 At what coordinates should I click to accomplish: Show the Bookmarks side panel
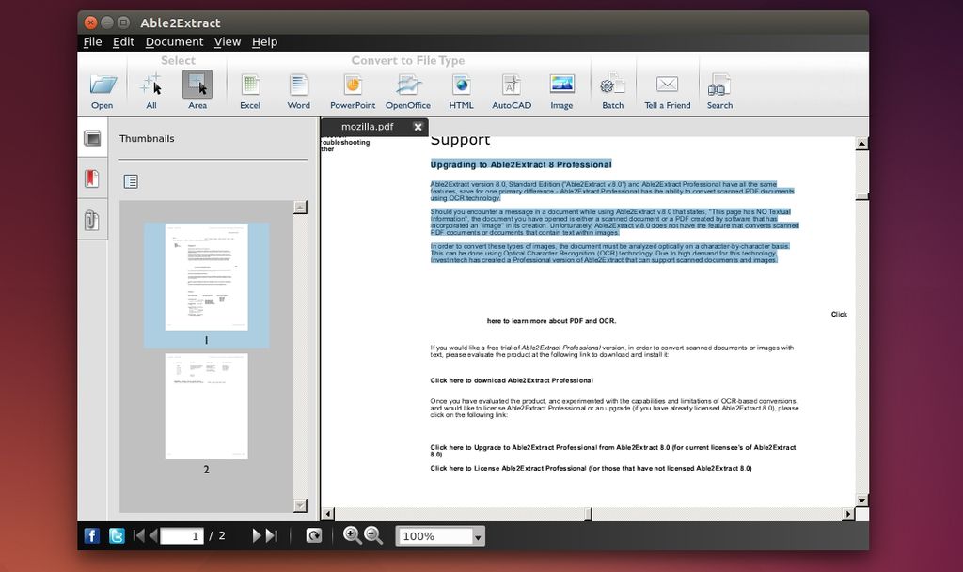[x=92, y=178]
